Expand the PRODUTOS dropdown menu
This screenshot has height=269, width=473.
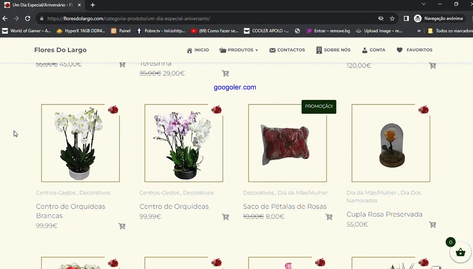point(239,50)
